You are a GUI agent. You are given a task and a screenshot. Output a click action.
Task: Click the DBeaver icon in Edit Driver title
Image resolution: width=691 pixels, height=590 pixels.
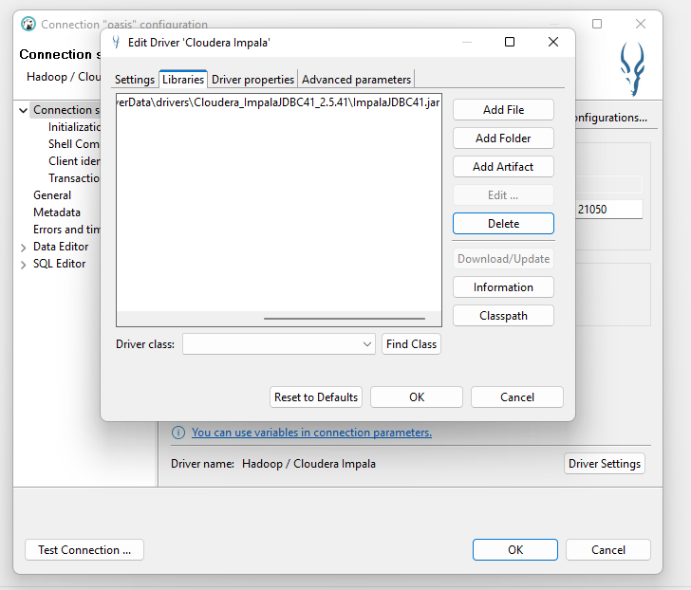point(116,43)
